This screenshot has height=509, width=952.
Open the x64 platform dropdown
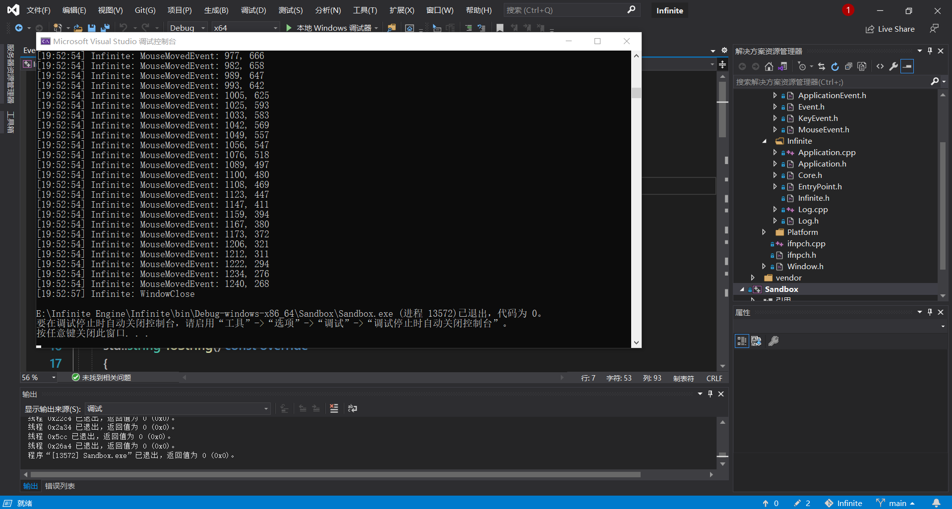pyautogui.click(x=245, y=28)
